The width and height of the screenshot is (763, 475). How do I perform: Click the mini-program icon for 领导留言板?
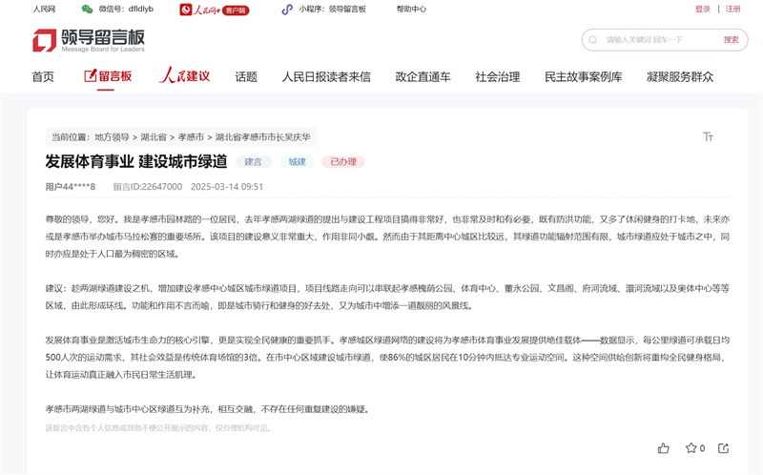(x=287, y=10)
